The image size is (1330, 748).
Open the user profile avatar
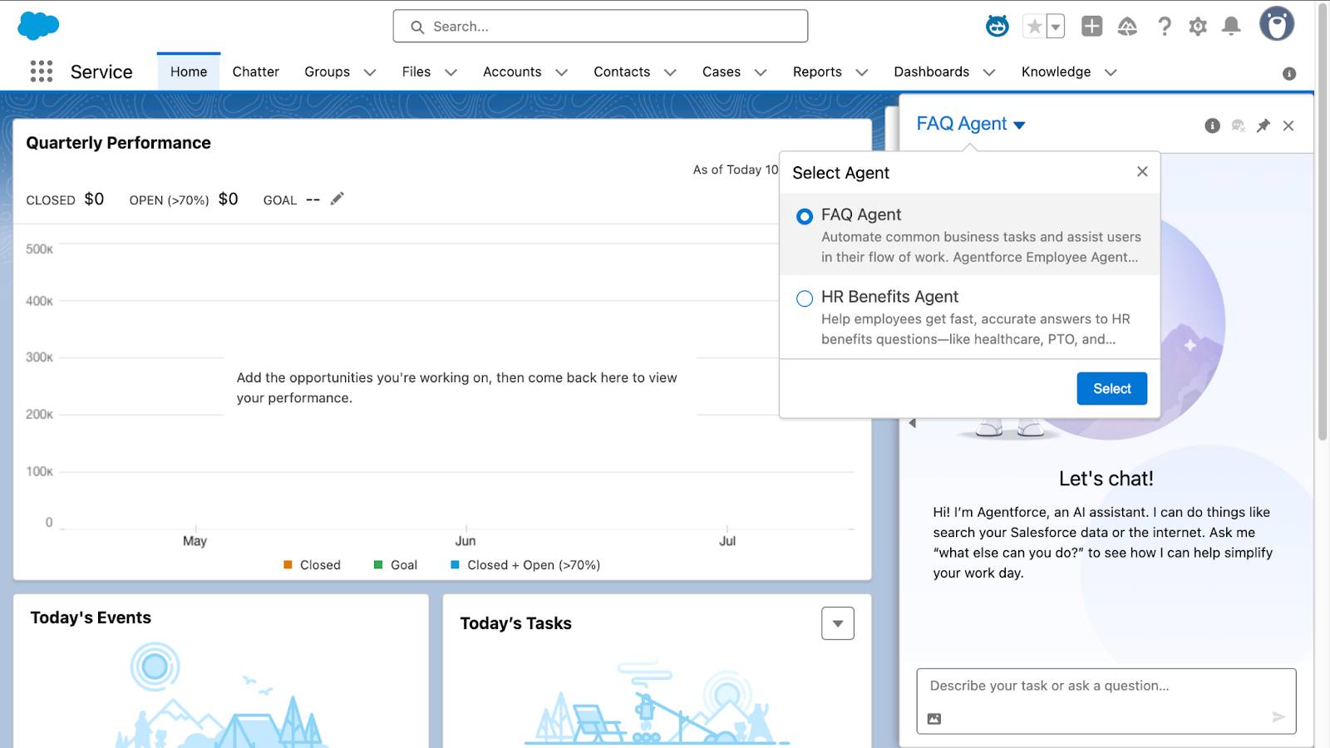pyautogui.click(x=1277, y=24)
